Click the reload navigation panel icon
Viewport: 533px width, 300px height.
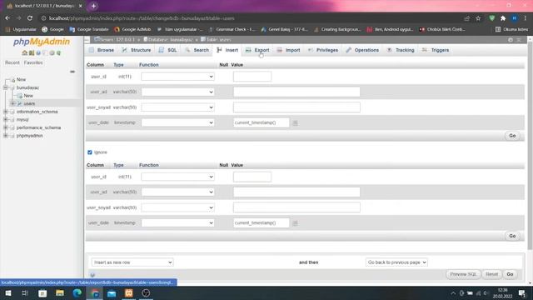(x=59, y=53)
